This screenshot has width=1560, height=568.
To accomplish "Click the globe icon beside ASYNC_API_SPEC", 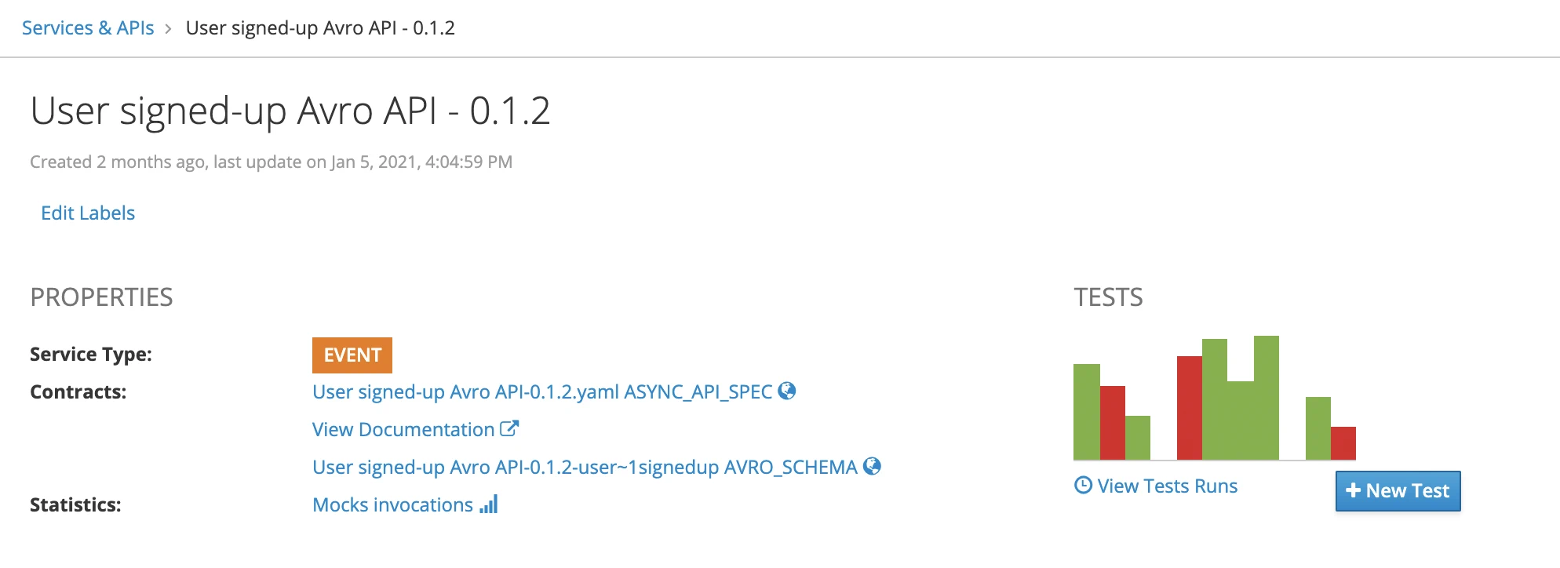I will (787, 391).
